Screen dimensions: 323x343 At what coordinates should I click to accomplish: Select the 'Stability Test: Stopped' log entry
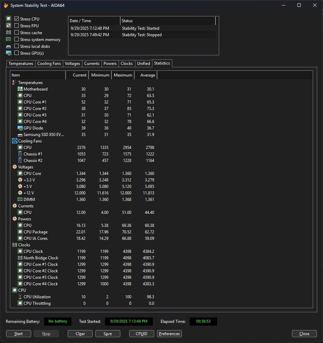[x=142, y=35]
